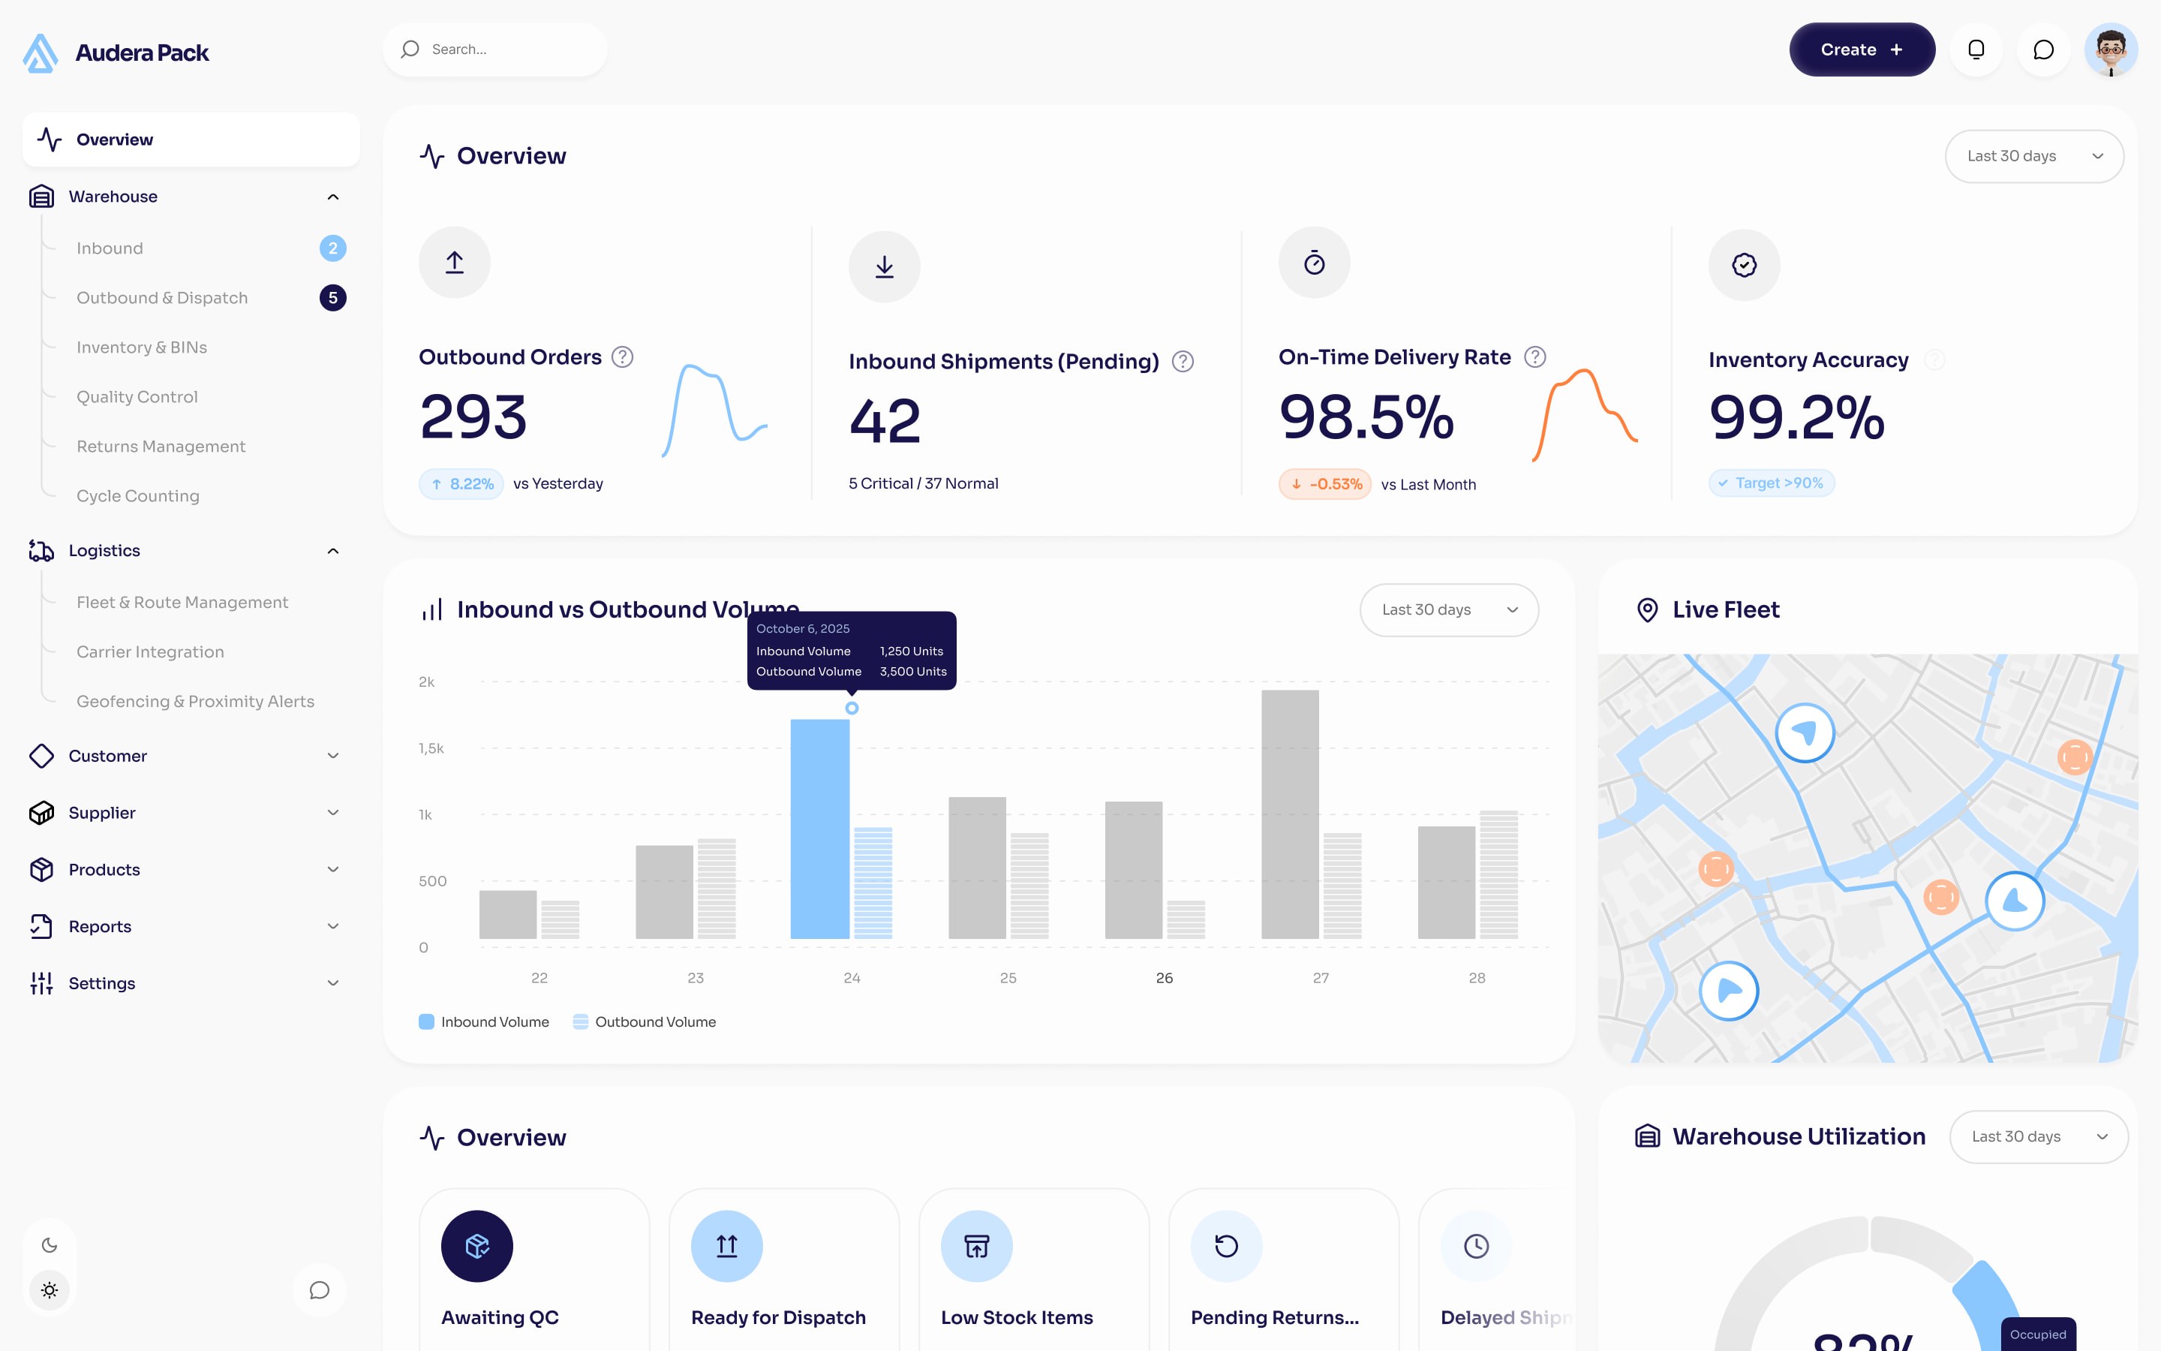Click the Pending Returns refresh icon
The height and width of the screenshot is (1351, 2161).
1227,1247
